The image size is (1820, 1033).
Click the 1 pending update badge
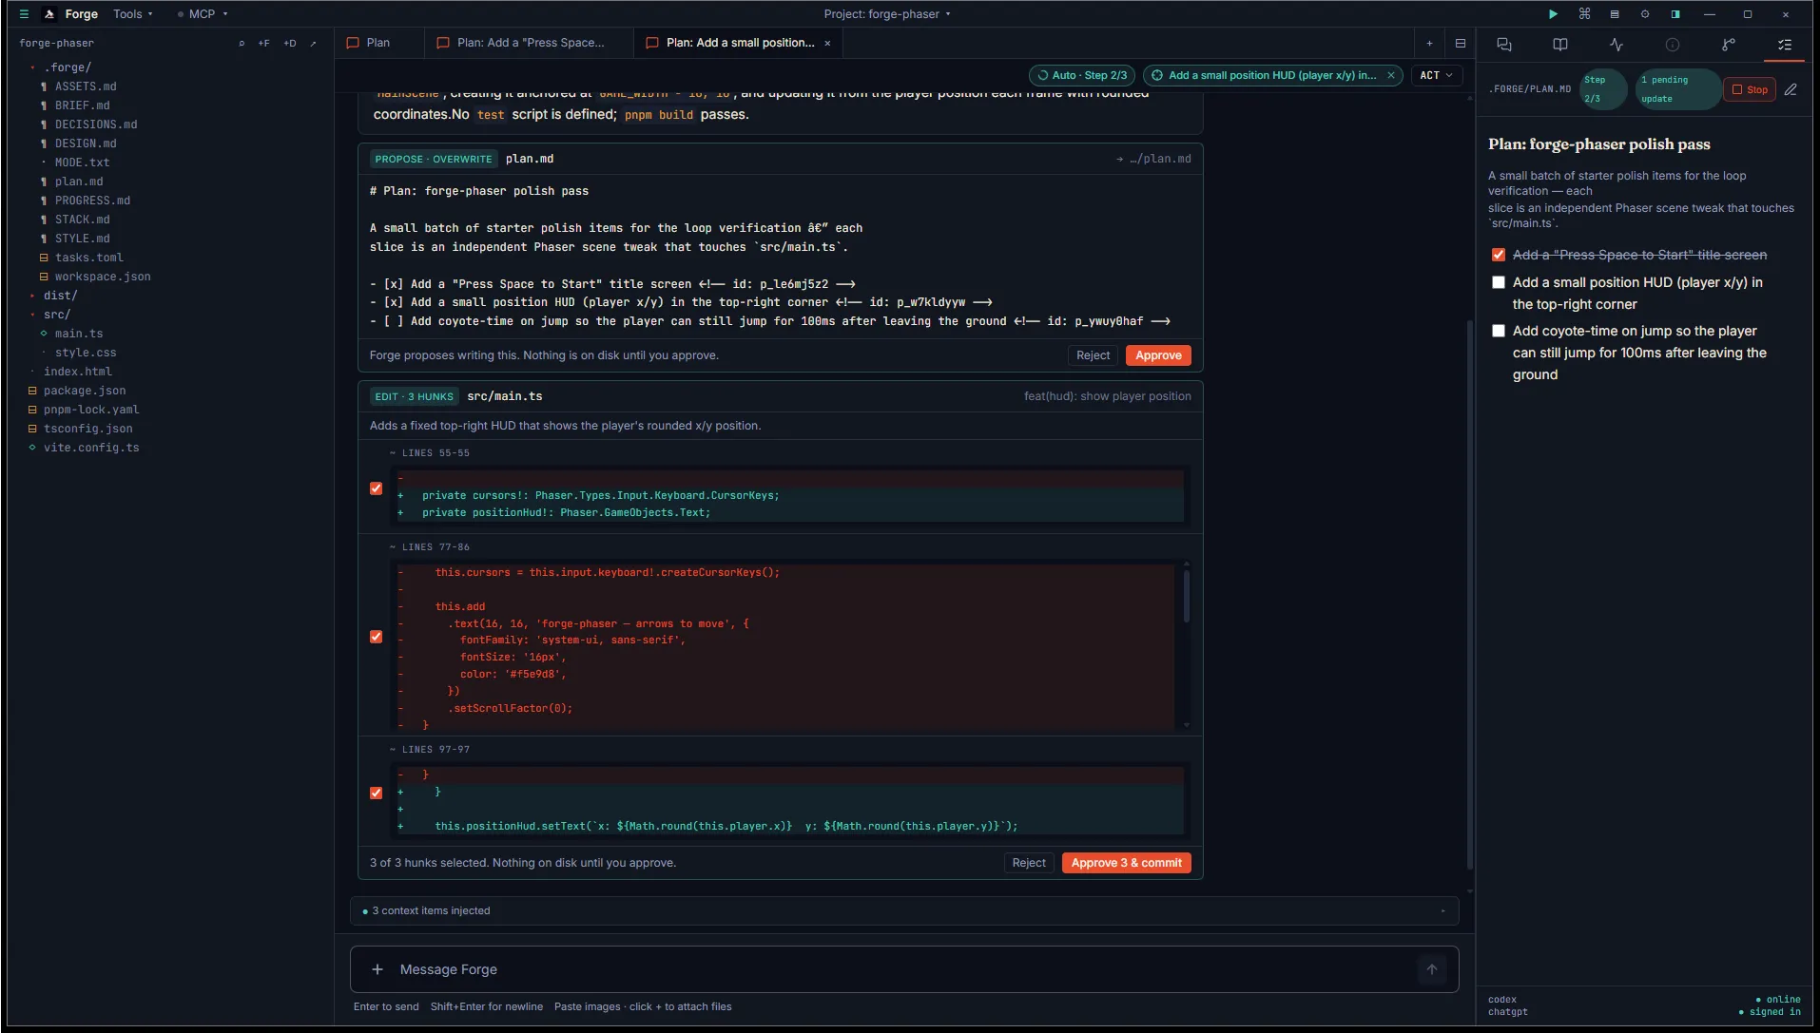click(1678, 89)
